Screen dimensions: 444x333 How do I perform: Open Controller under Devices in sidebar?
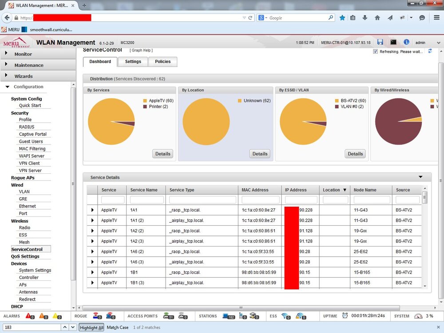pyautogui.click(x=28, y=278)
